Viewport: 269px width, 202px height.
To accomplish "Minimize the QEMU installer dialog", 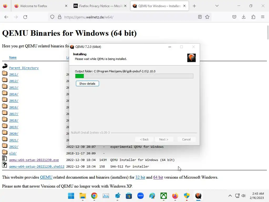I will [x=170, y=47].
